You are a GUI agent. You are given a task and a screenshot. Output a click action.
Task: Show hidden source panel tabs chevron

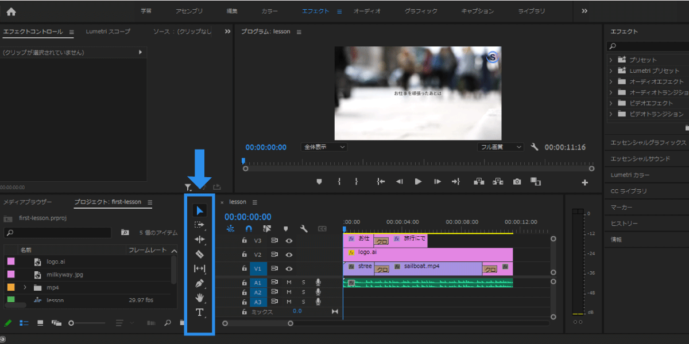[227, 32]
